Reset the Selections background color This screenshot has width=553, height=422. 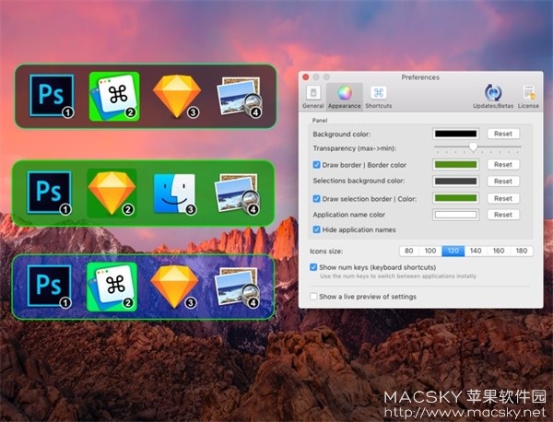[x=503, y=182]
